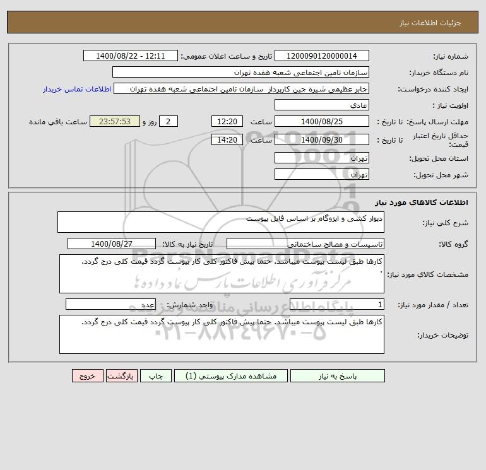Select the need number field 1200090120000014

pyautogui.click(x=322, y=56)
